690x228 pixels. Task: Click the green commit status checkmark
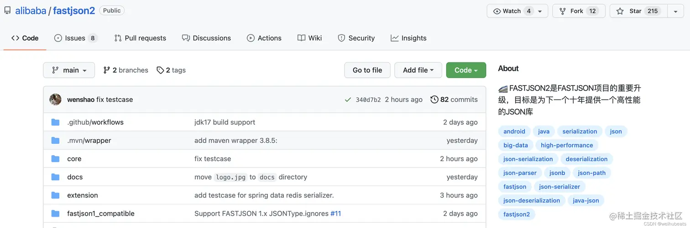348,100
